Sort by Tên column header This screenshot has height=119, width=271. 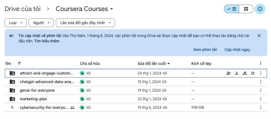[8, 64]
